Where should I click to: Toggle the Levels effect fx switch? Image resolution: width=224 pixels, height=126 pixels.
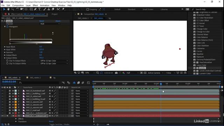[5, 21]
